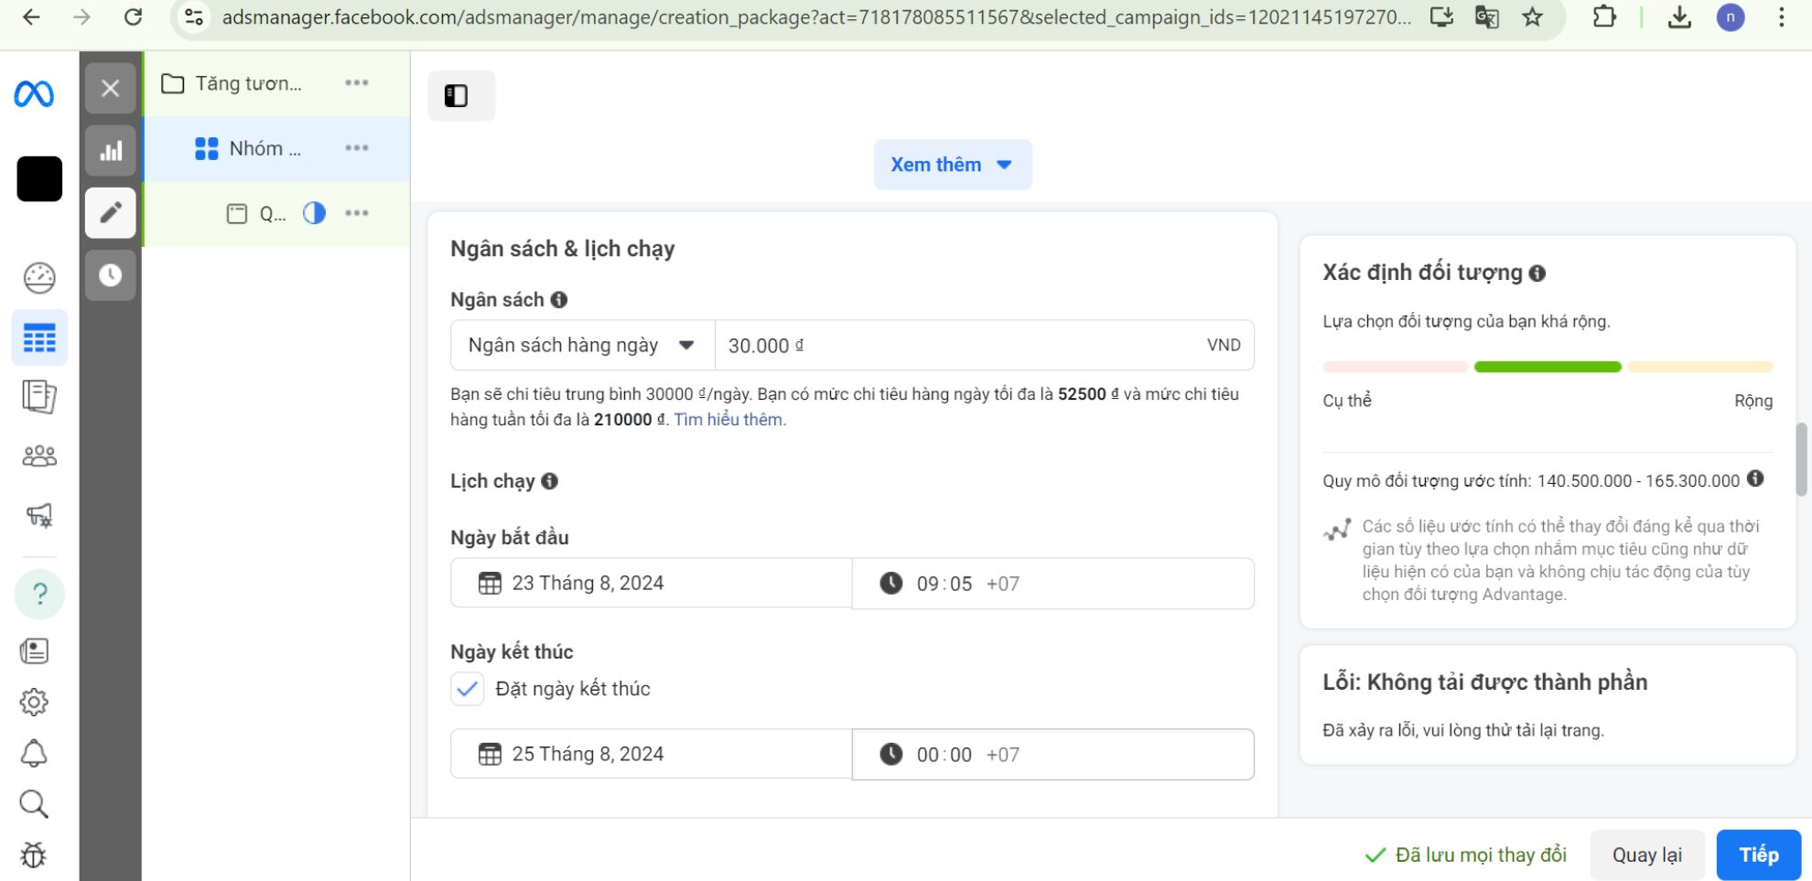Image resolution: width=1812 pixels, height=881 pixels.
Task: Open the history clock icon
Action: point(111,275)
